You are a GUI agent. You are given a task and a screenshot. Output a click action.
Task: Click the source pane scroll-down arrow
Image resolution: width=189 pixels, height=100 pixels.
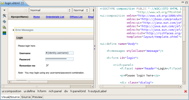click(184, 83)
